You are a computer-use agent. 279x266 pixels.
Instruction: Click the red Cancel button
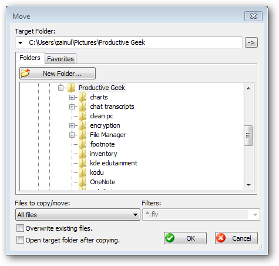click(x=236, y=238)
